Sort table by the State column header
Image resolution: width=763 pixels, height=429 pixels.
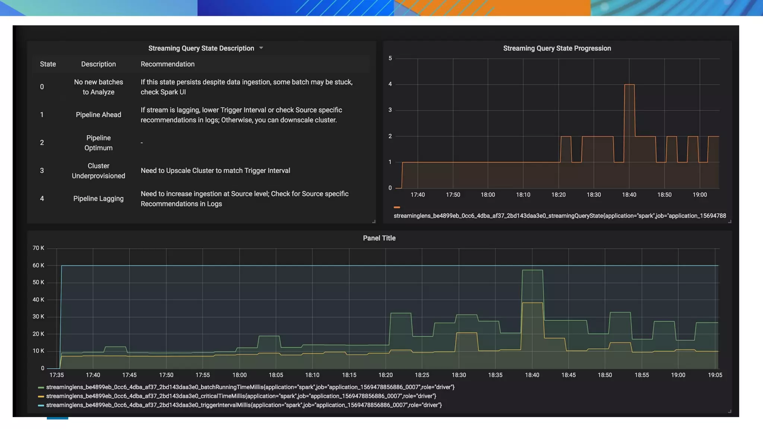[x=48, y=64]
